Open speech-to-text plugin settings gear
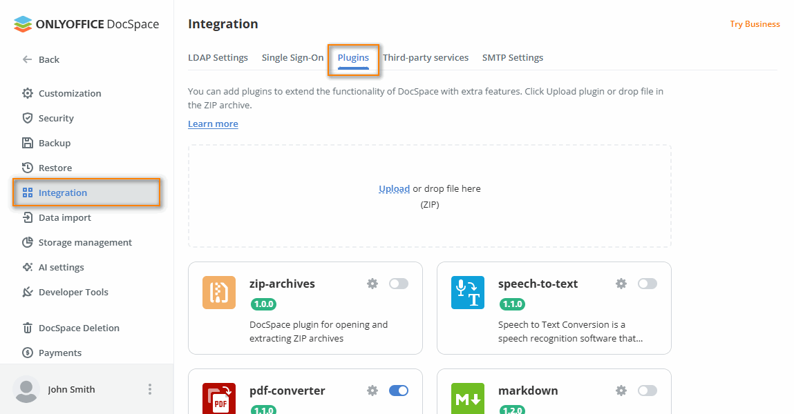Viewport: 794px width, 414px height. pyautogui.click(x=621, y=283)
